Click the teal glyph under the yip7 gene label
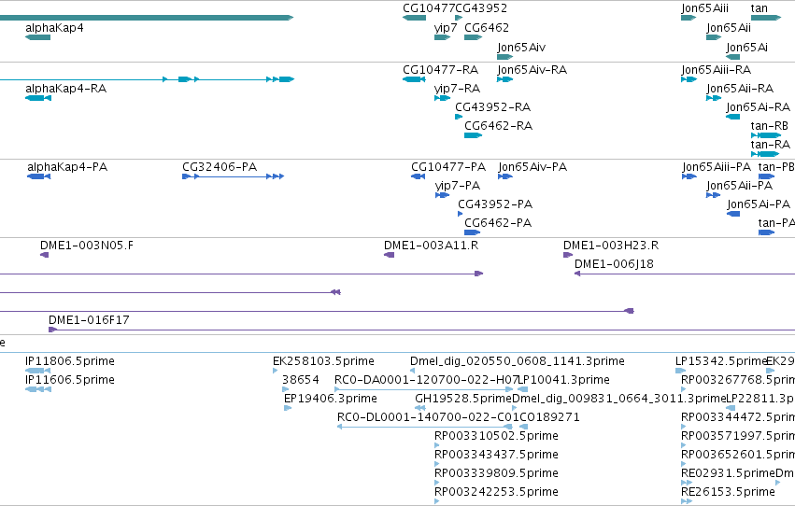Image resolution: width=795 pixels, height=506 pixels. (442, 37)
